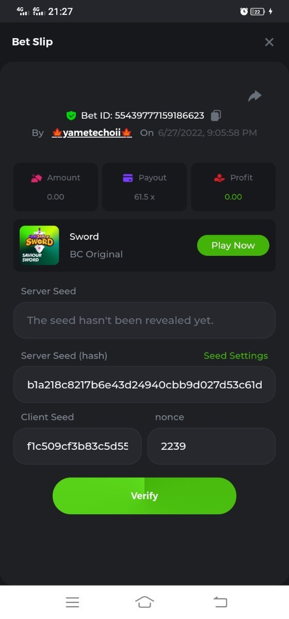Viewport: 289px width, 619px height.
Task: Click the nonce field showing 2239
Action: click(x=212, y=446)
